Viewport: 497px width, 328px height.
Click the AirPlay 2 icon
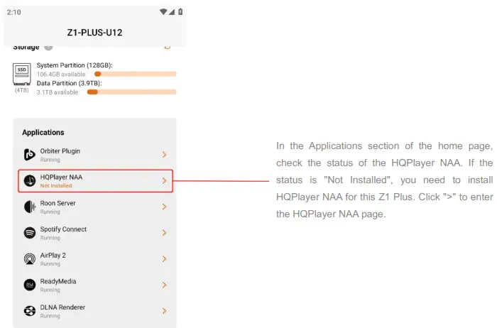[30, 258]
